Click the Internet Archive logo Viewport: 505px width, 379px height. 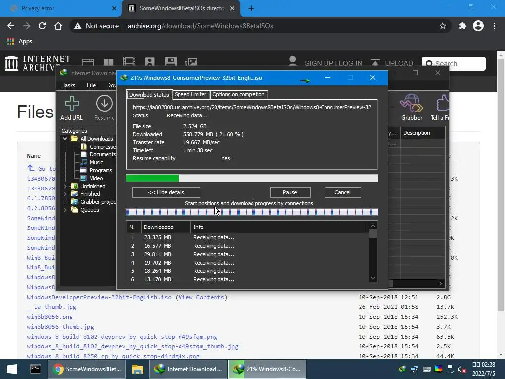click(x=37, y=63)
